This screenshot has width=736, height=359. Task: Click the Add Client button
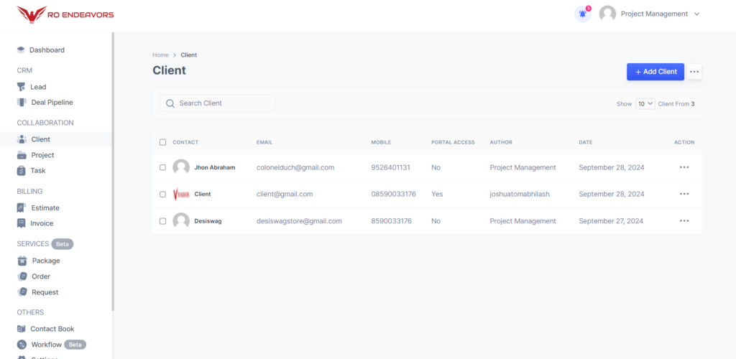[x=655, y=72]
